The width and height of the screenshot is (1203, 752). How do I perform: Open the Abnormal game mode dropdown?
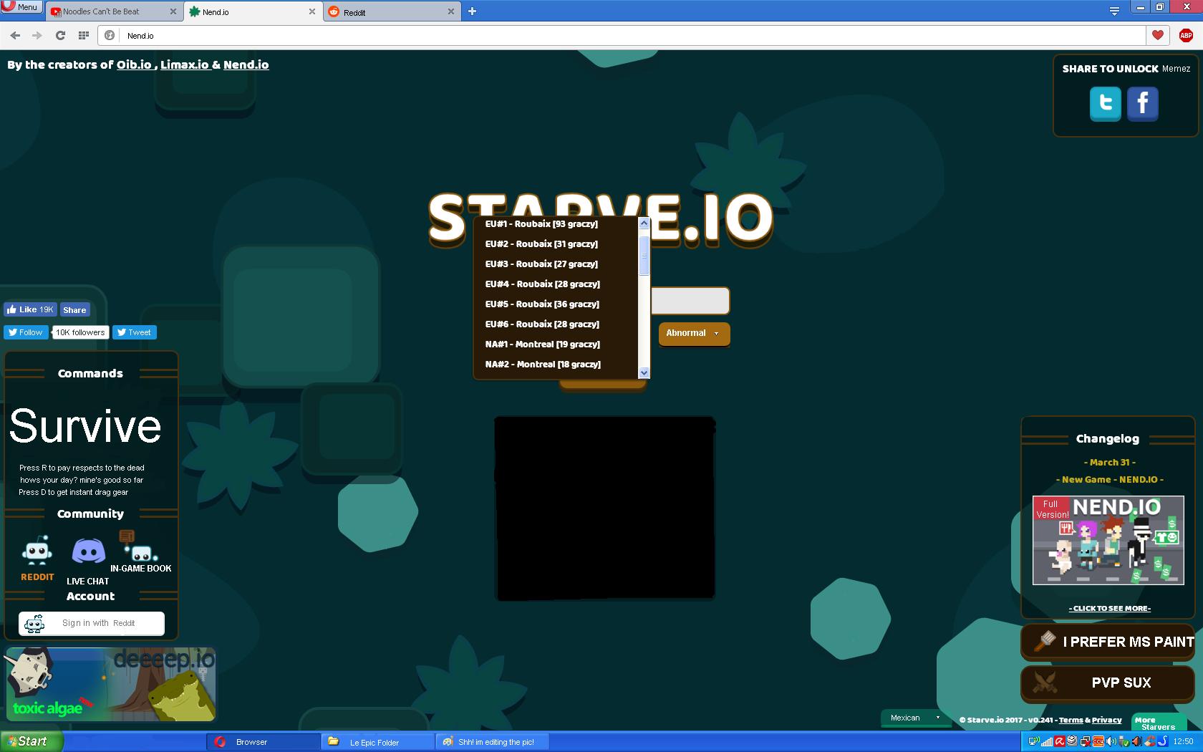point(694,334)
